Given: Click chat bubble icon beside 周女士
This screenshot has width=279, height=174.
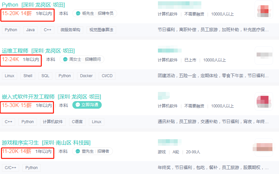Looking at the screenshot, I should point(65,59).
